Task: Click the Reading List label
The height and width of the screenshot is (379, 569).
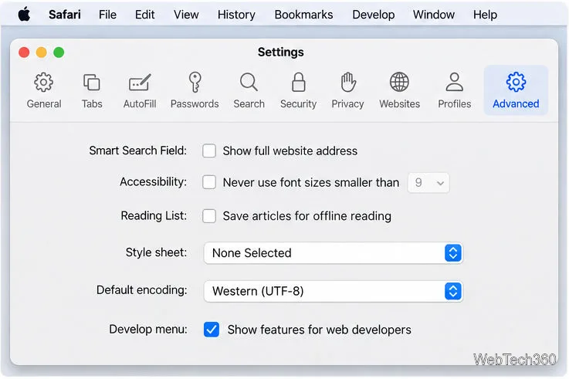Action: 154,215
